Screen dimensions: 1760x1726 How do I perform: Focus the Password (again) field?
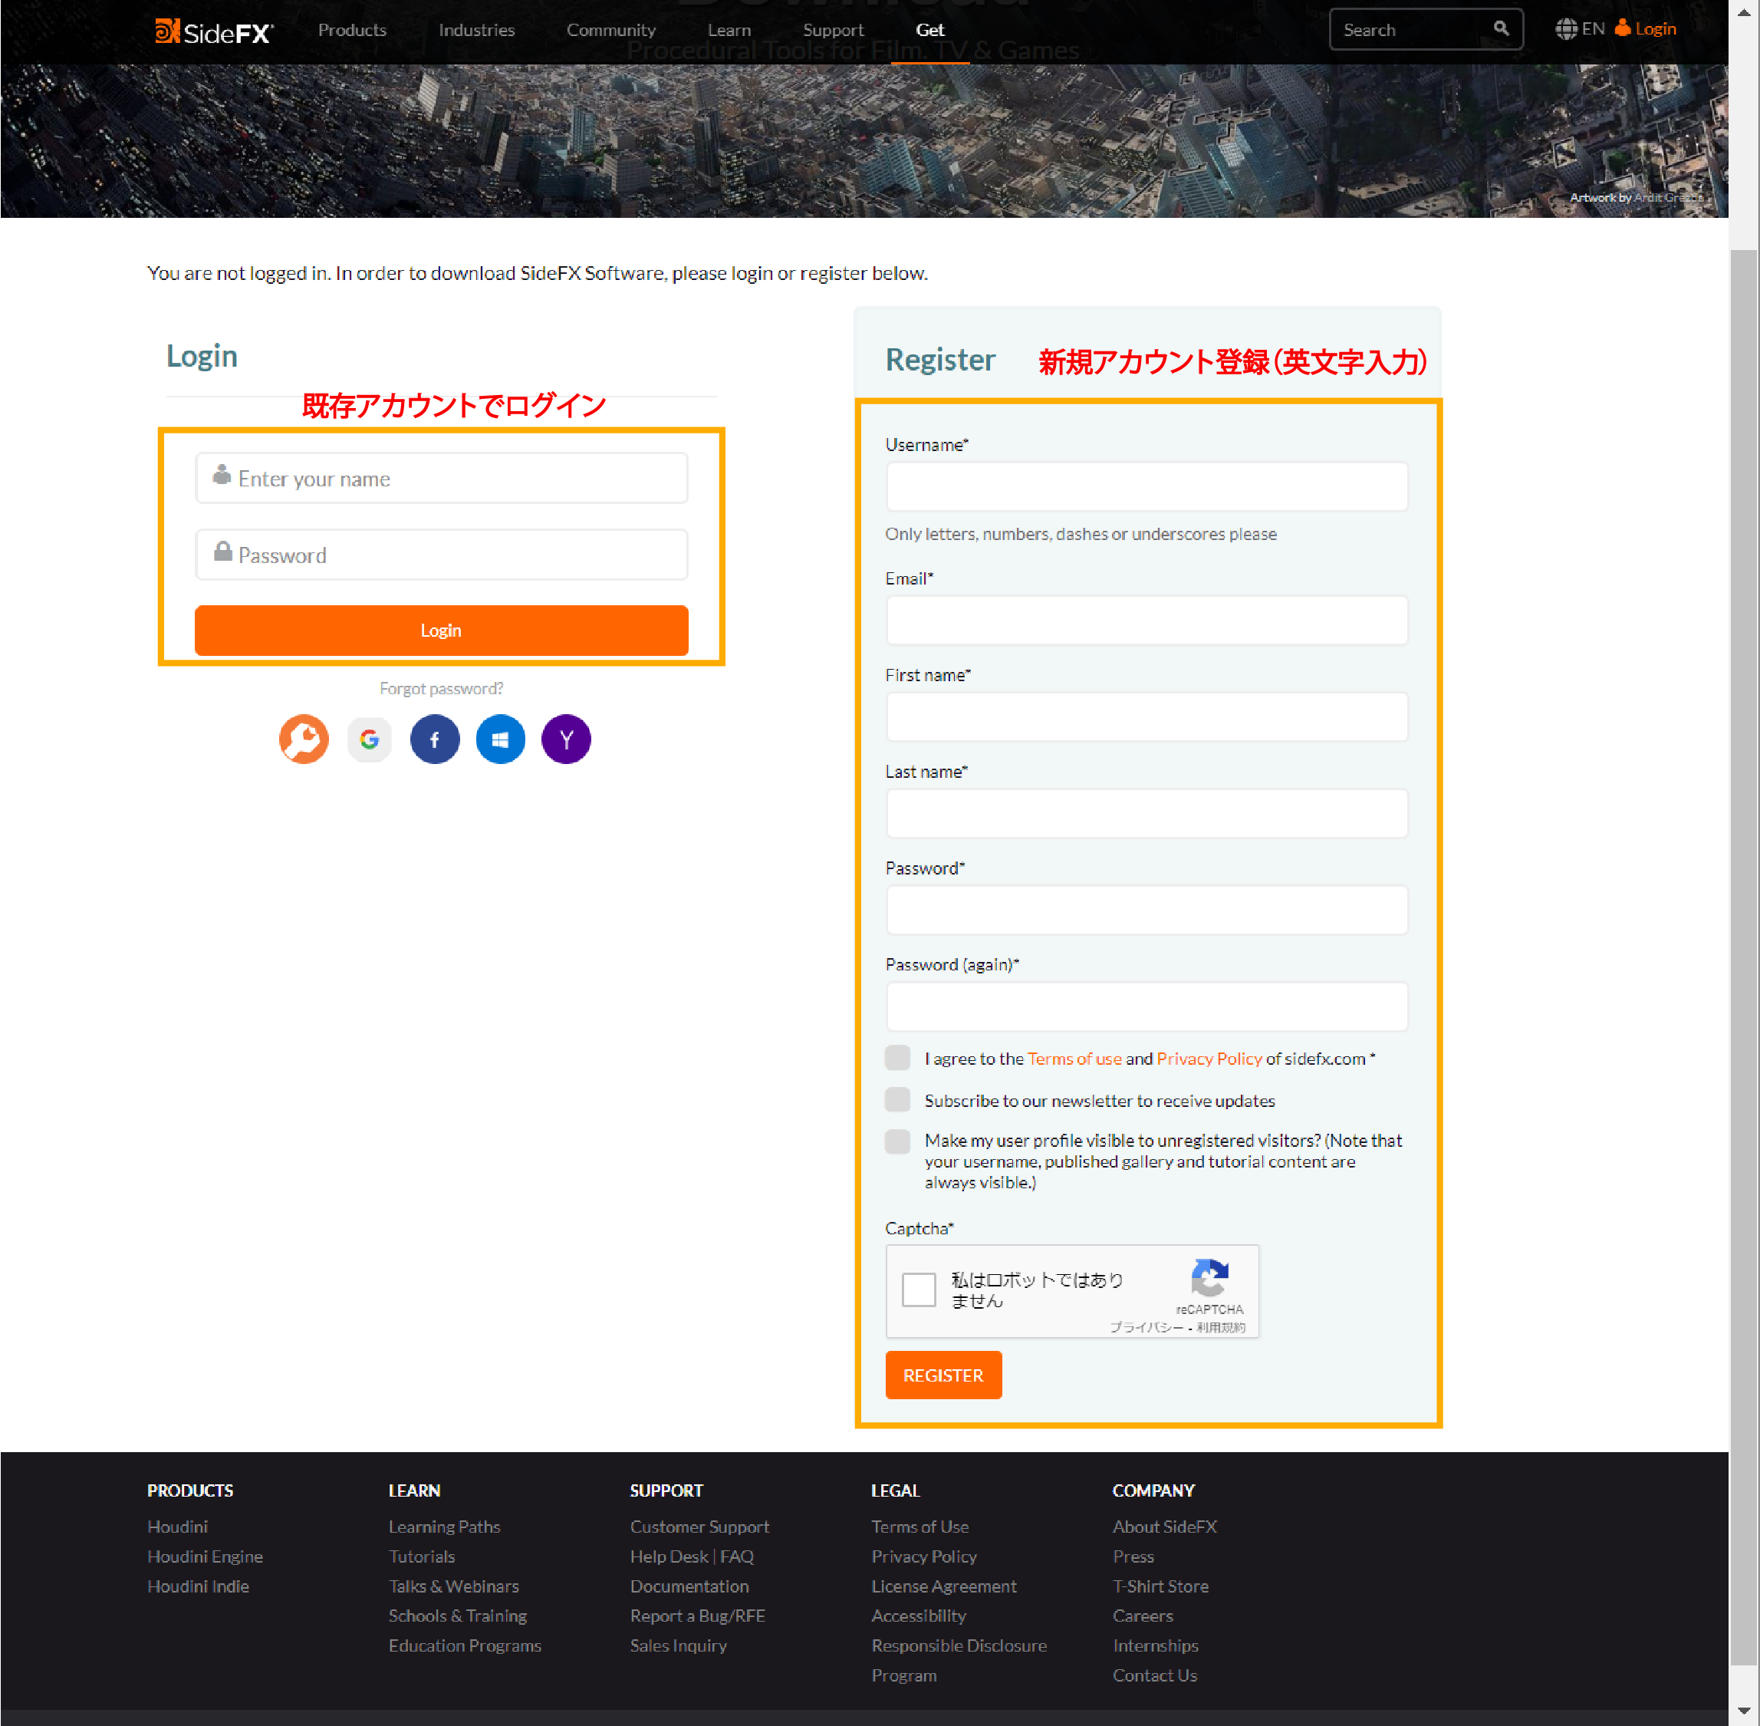pyautogui.click(x=1146, y=1006)
